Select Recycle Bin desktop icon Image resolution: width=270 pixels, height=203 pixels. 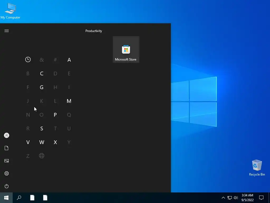[x=257, y=168]
